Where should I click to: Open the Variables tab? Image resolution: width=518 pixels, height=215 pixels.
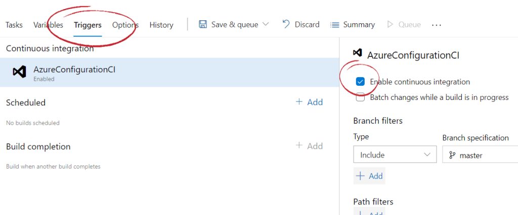pos(48,25)
